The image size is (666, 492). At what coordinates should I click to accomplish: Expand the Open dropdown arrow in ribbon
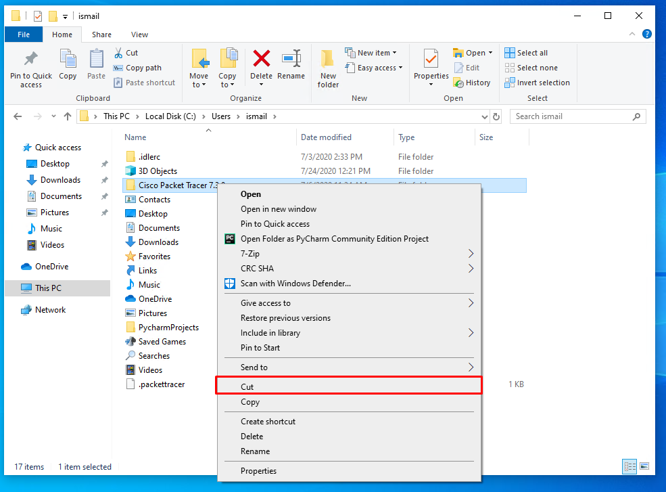tap(491, 53)
